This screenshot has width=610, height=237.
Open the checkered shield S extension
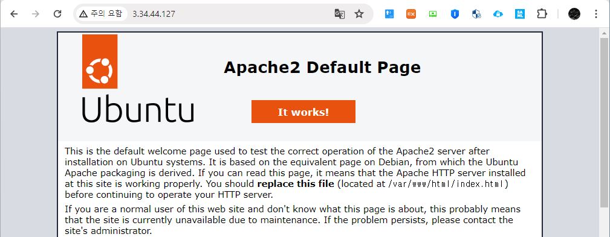[x=476, y=14]
